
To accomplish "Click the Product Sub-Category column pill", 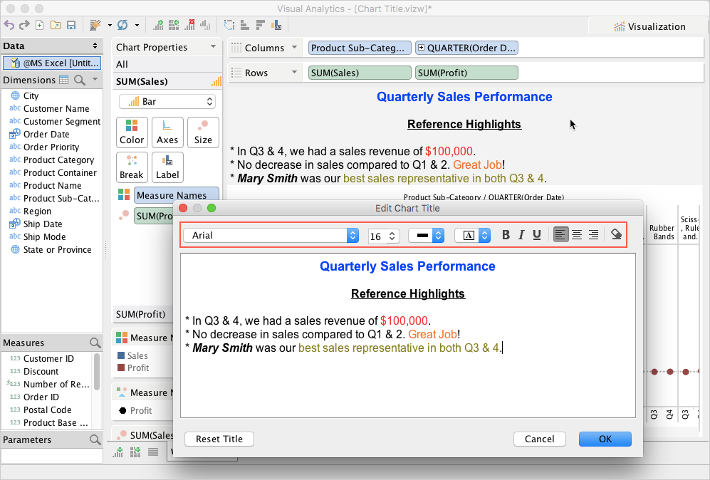I will [x=360, y=48].
